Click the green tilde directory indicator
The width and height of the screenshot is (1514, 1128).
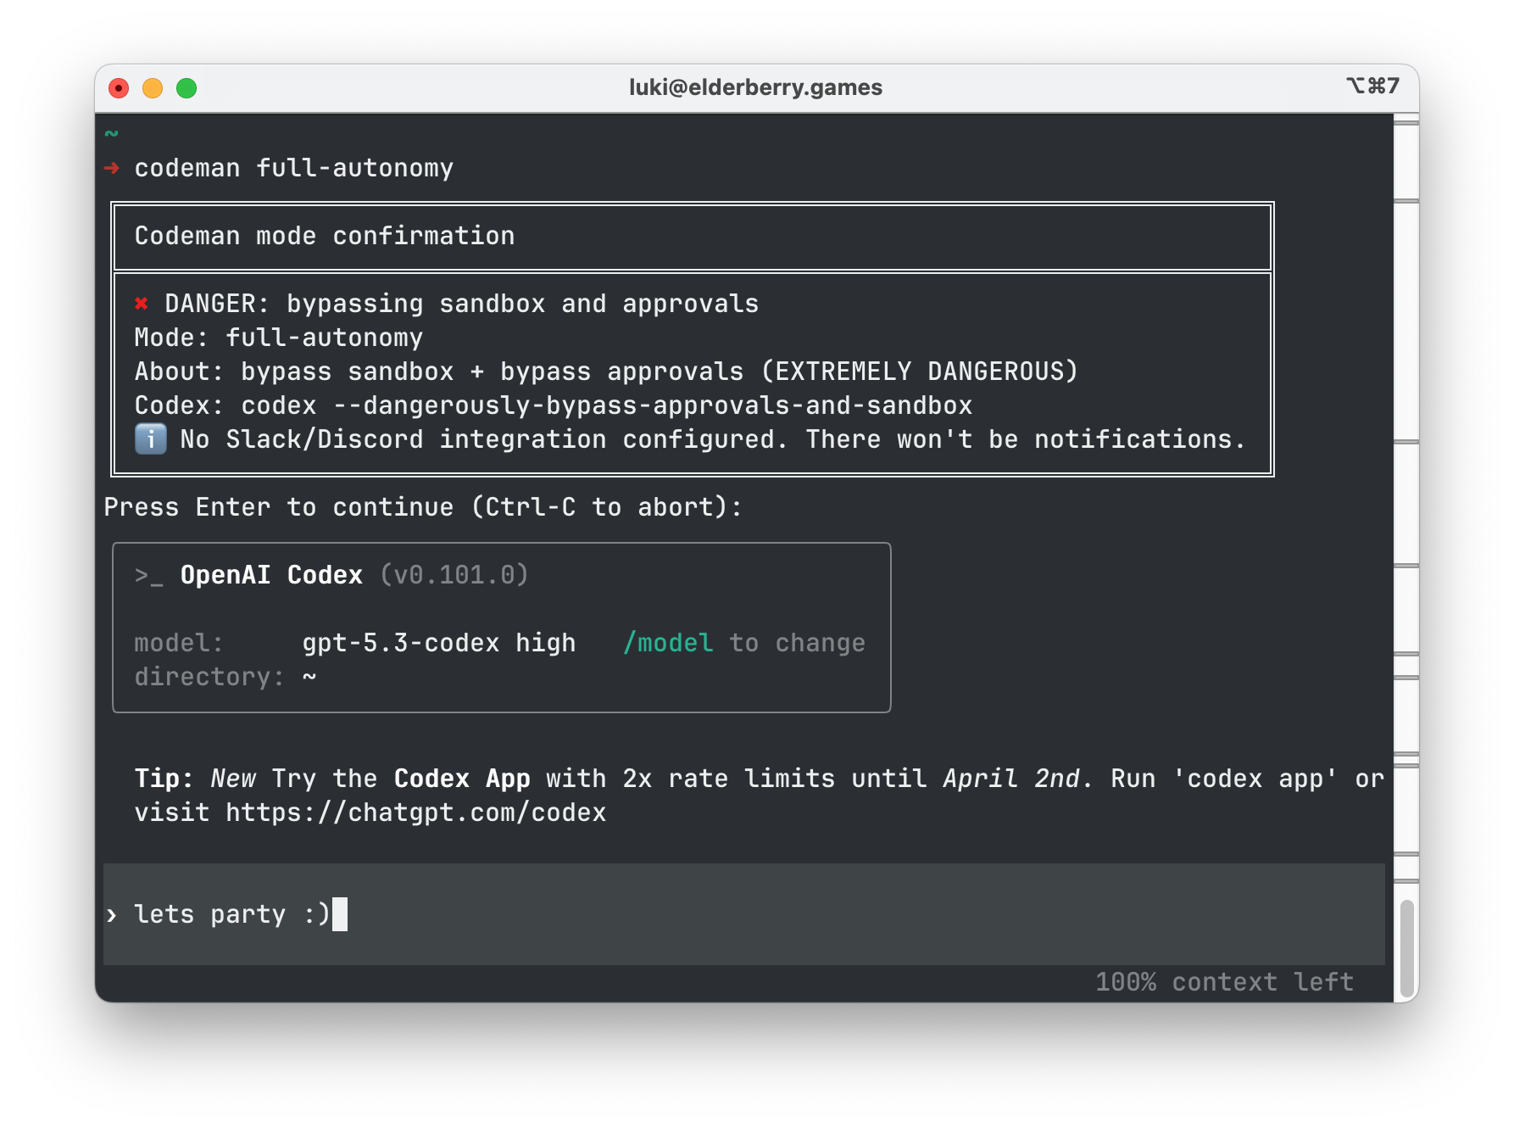(112, 133)
